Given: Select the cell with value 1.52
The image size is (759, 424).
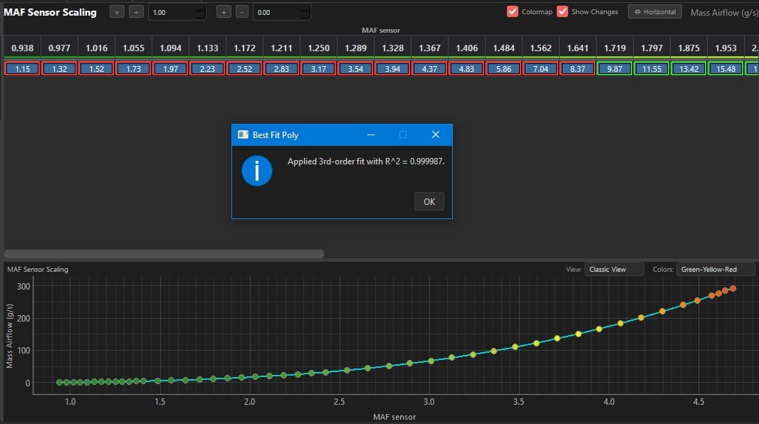Looking at the screenshot, I should click(96, 69).
